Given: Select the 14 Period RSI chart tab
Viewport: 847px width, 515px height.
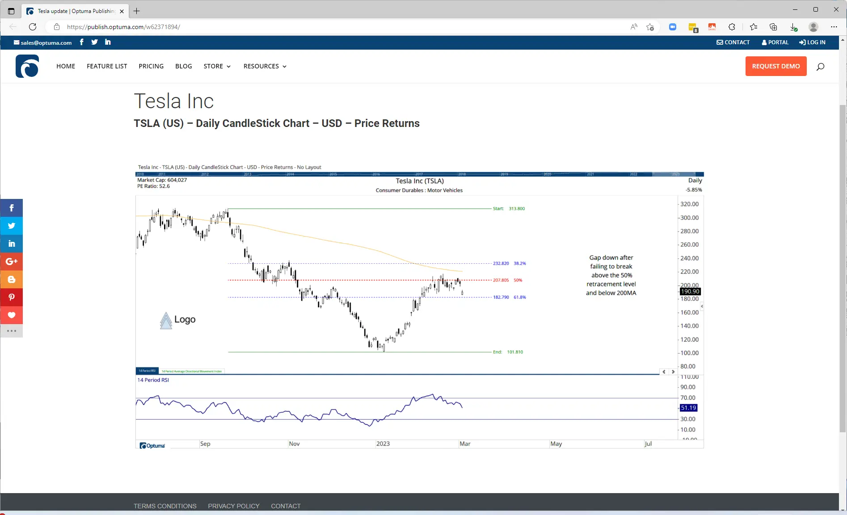Looking at the screenshot, I should (x=147, y=371).
